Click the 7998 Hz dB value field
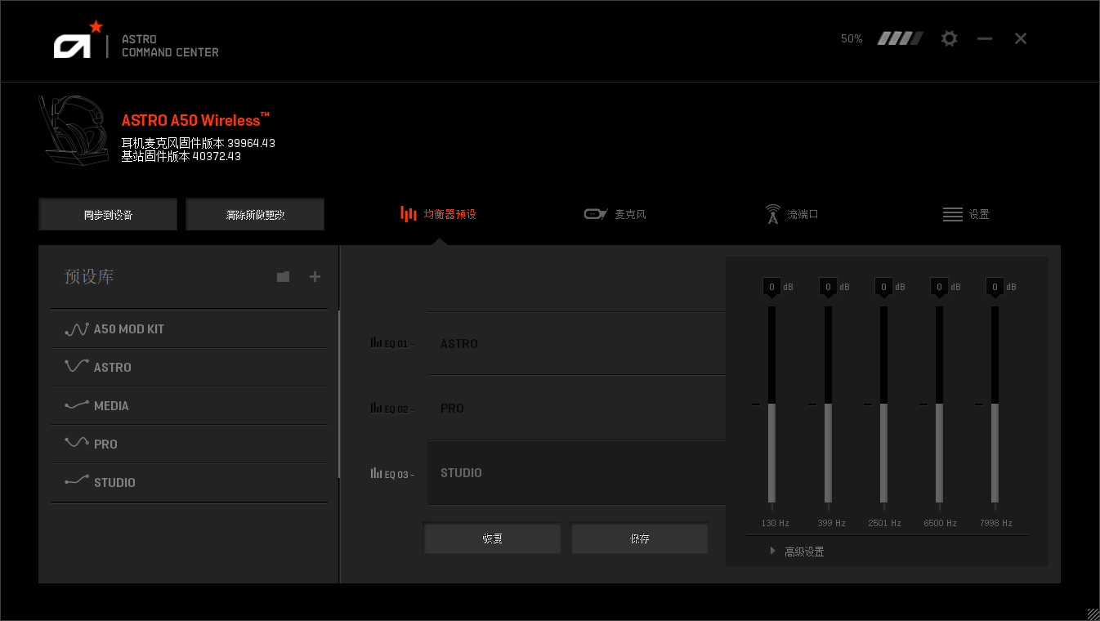The image size is (1100, 621). (995, 287)
